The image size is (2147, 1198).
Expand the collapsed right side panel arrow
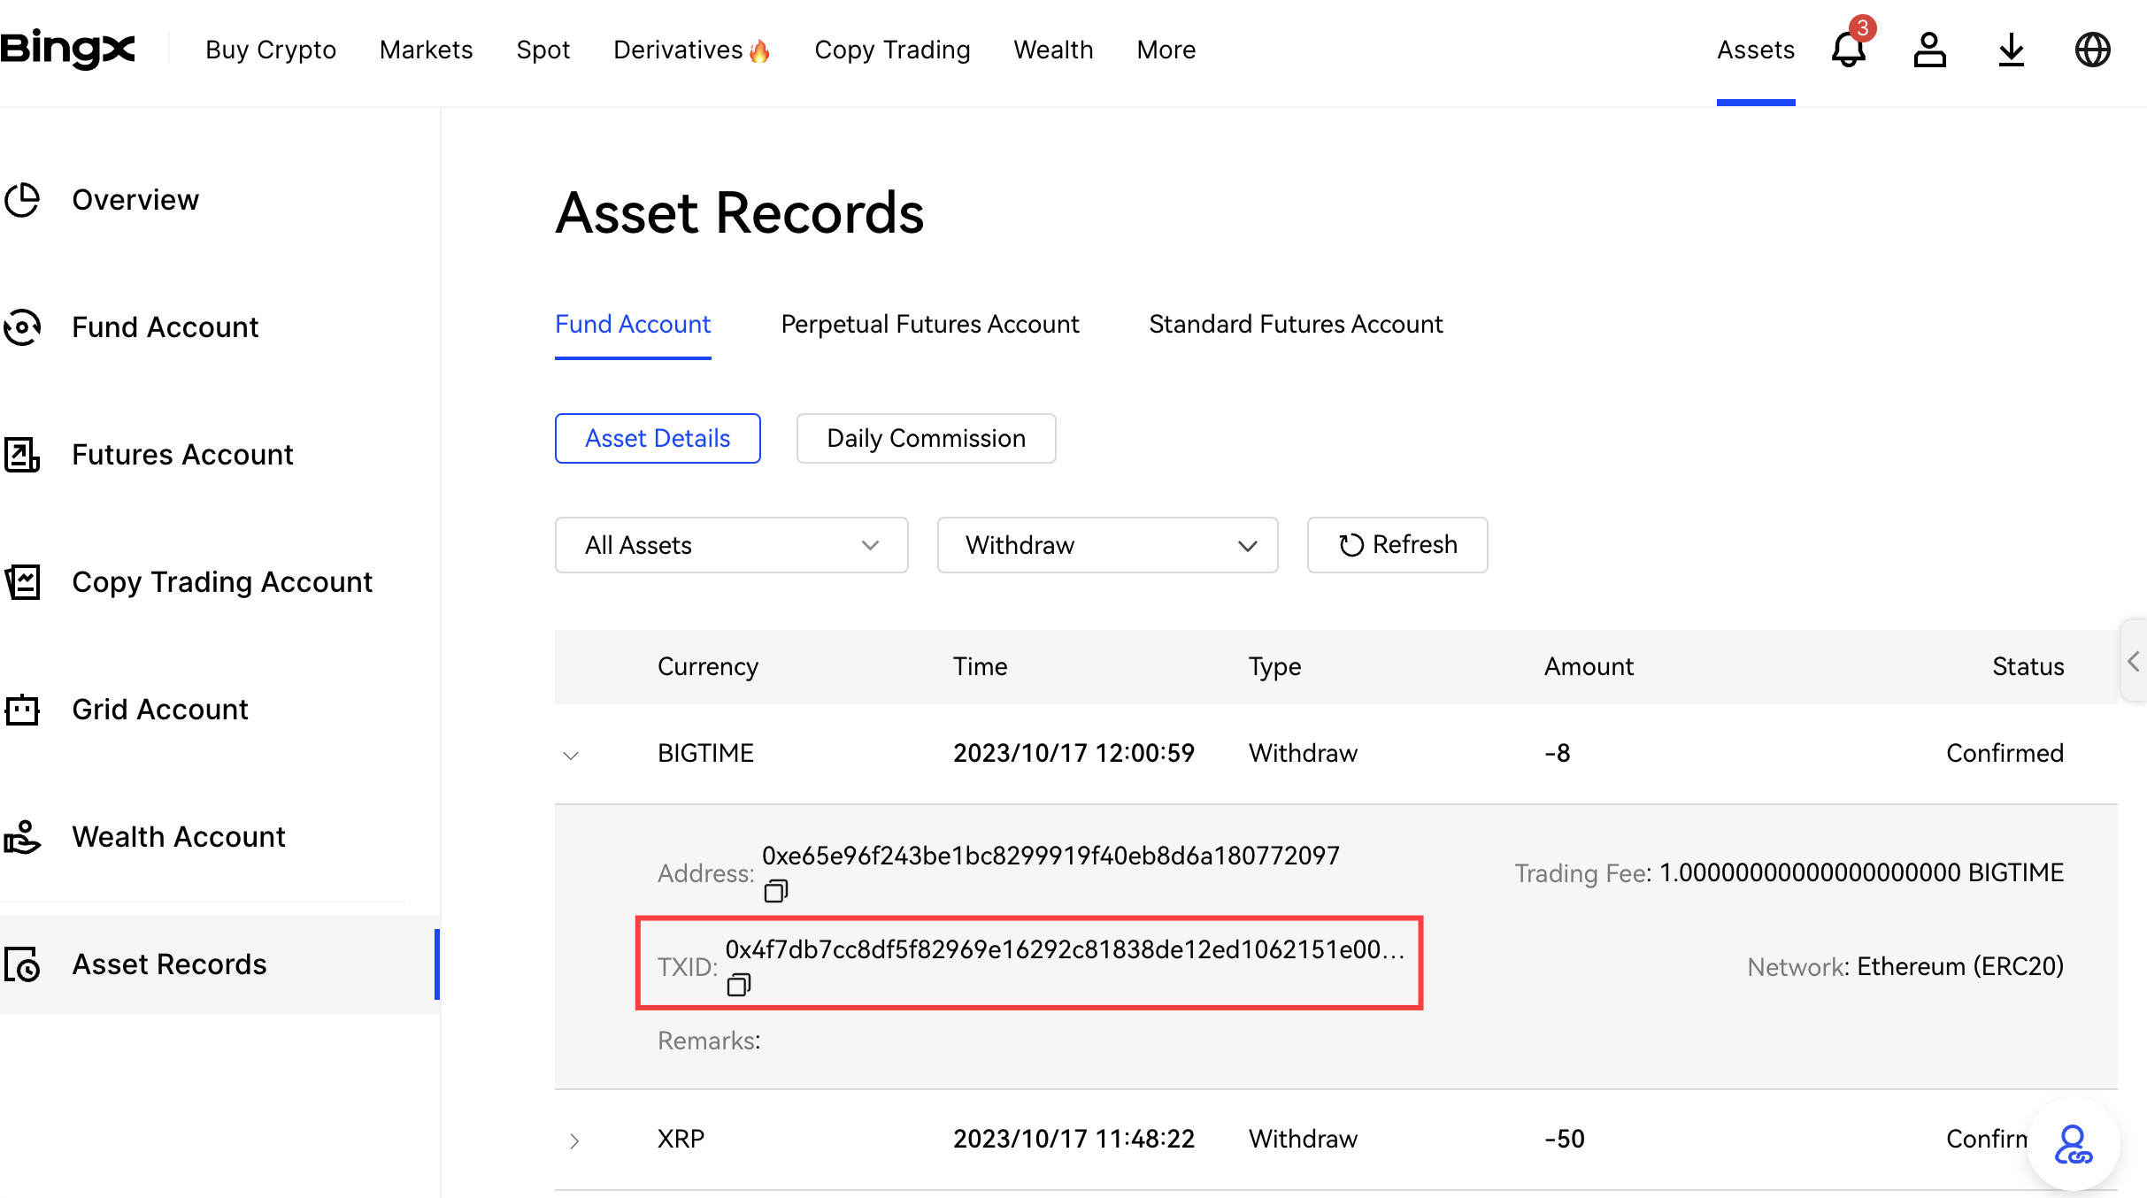pyautogui.click(x=2134, y=661)
